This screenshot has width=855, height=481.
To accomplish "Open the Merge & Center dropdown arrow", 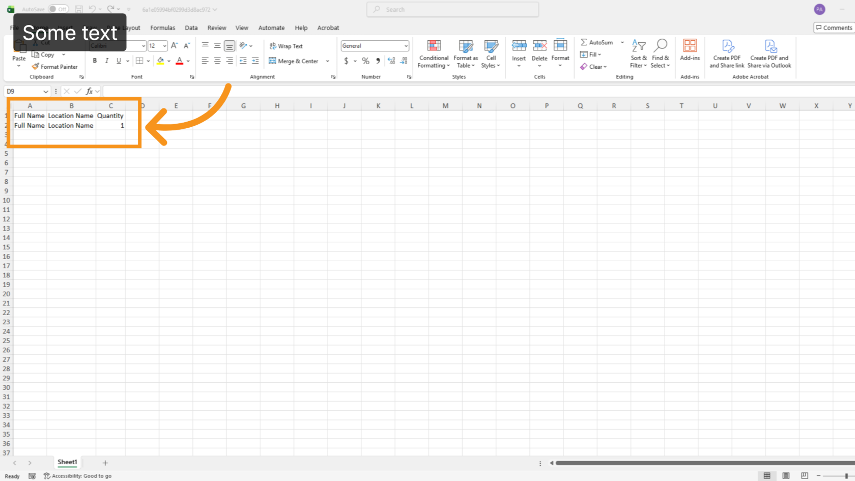I will pos(328,61).
